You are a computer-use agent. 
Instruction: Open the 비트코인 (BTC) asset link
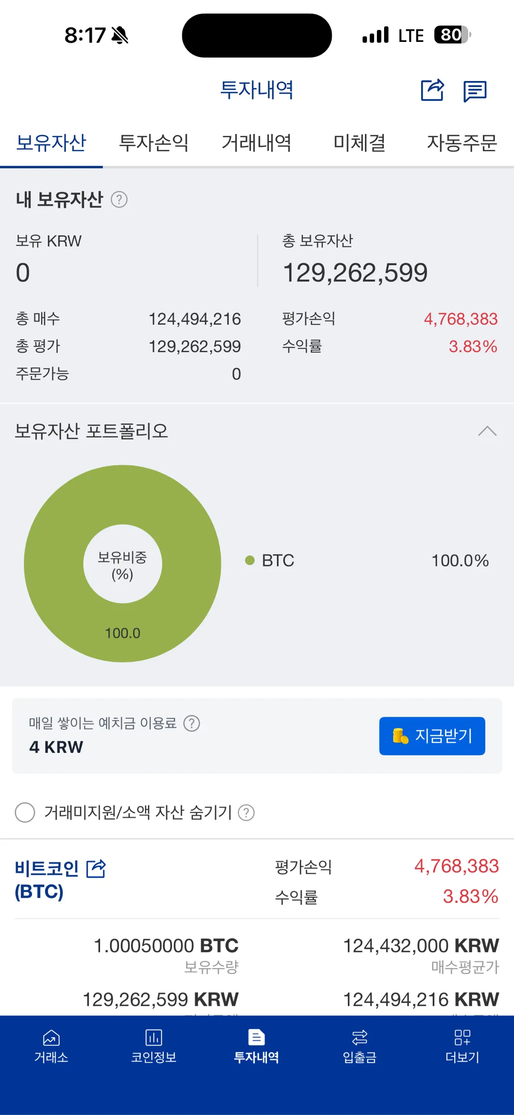[47, 880]
